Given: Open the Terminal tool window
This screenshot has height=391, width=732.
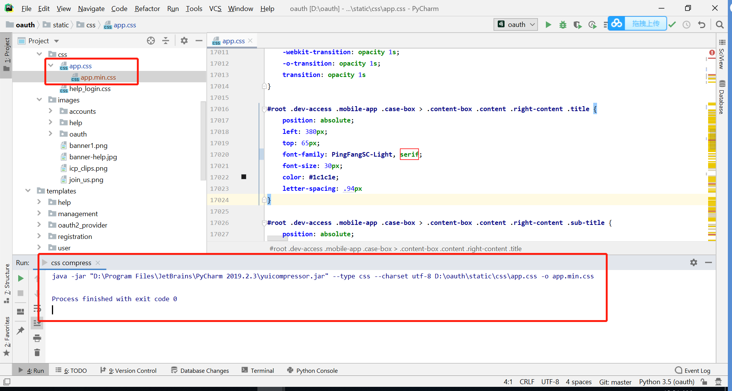Looking at the screenshot, I should point(258,371).
